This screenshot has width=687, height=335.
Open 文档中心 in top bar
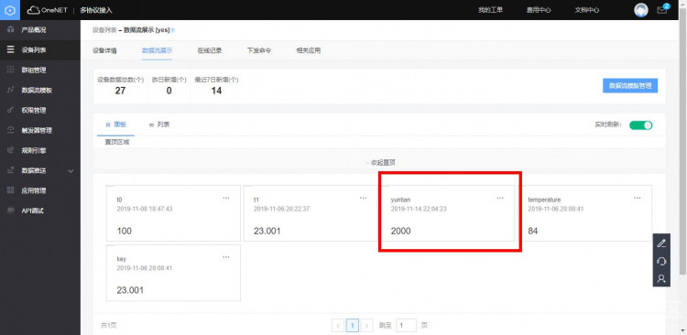586,10
